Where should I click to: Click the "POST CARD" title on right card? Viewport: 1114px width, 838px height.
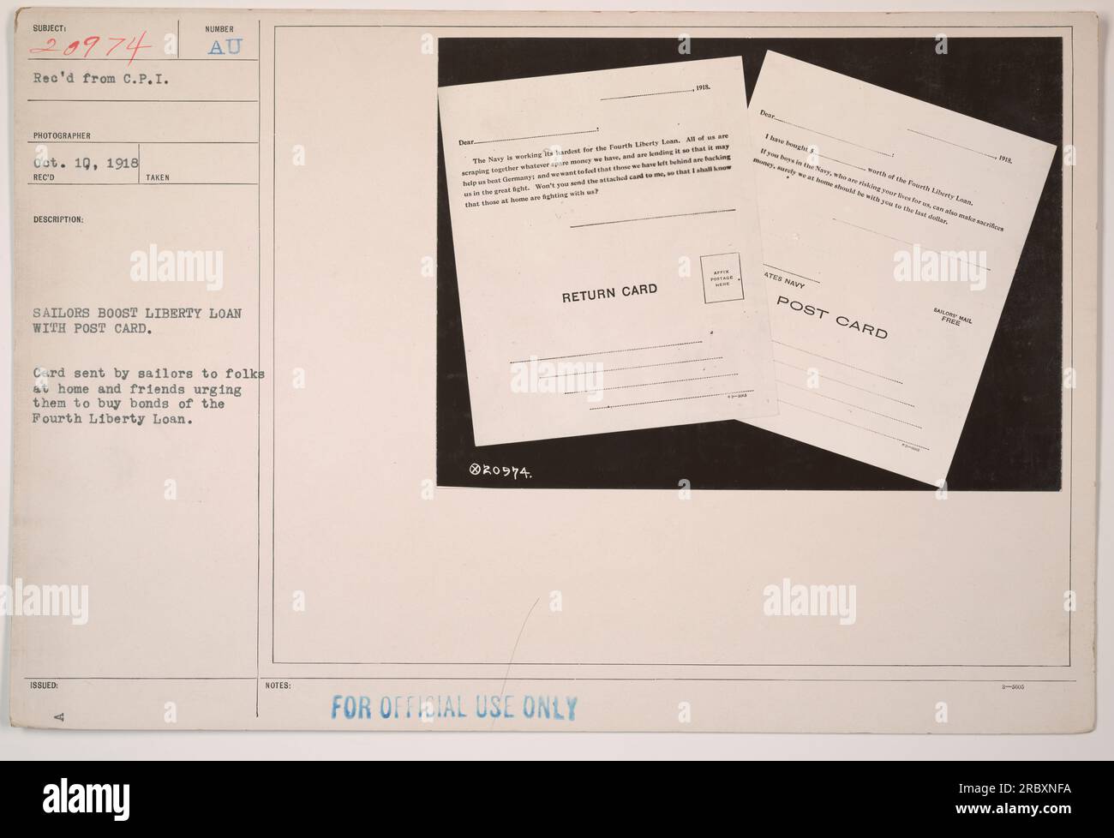point(830,316)
